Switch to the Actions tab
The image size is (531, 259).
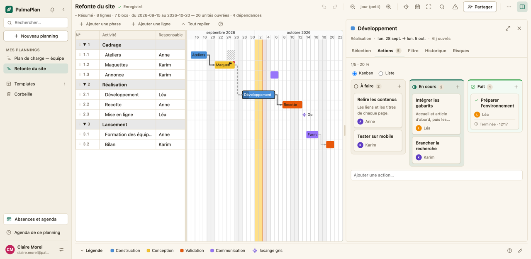389,51
